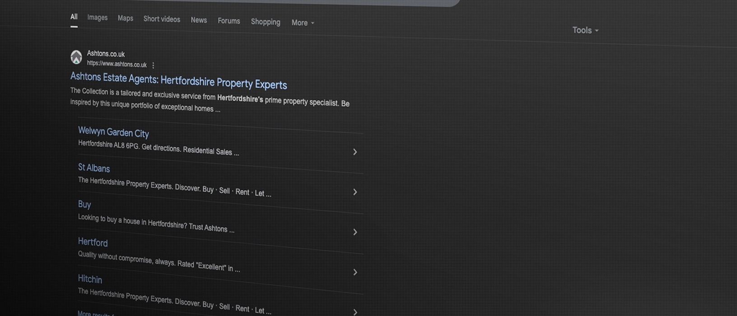Screen dimensions: 737x316
Task: Expand the Hertford row chevron
Action: coord(355,272)
